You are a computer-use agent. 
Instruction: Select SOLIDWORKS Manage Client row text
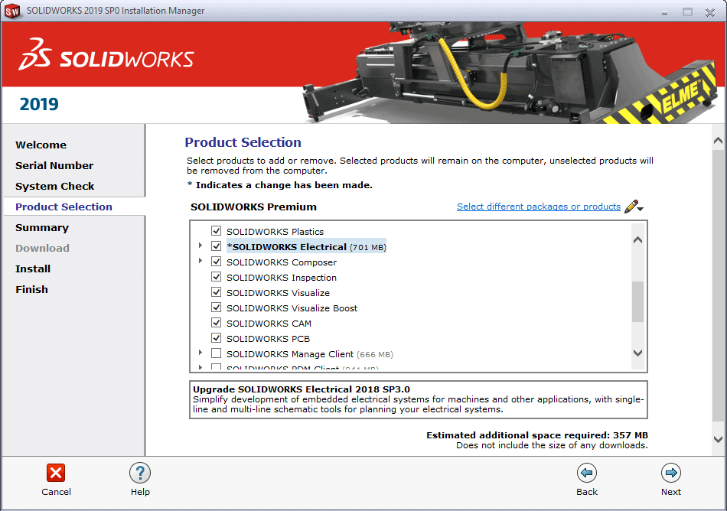coord(310,354)
